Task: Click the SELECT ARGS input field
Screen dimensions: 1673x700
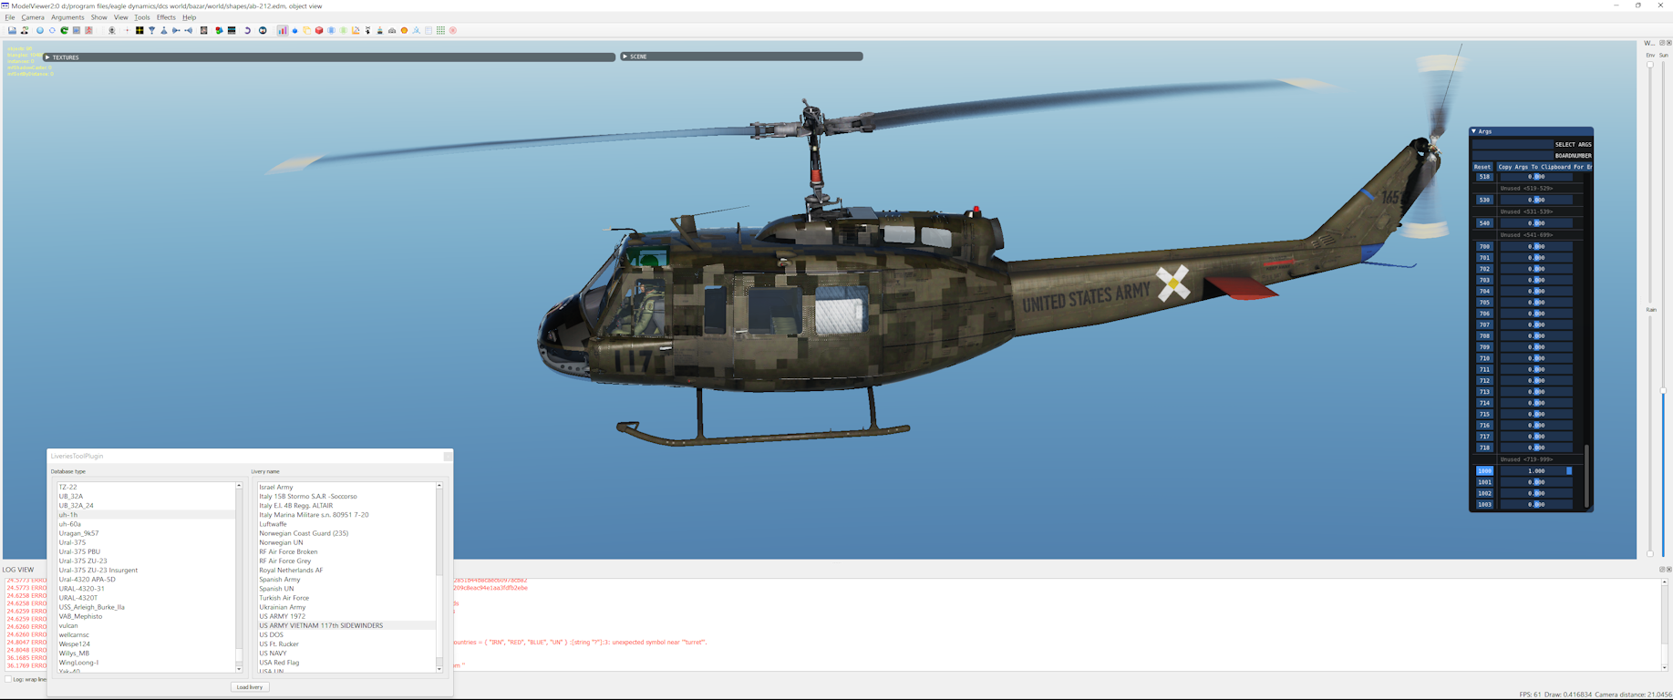Action: (x=1513, y=144)
